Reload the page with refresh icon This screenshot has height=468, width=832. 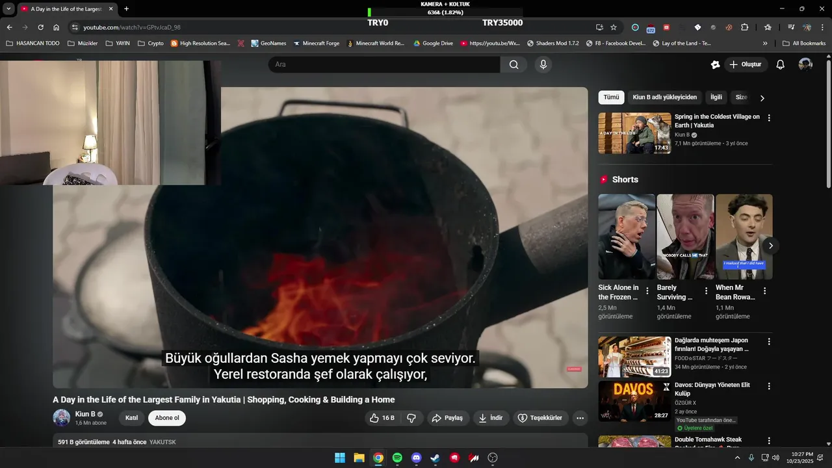pos(40,27)
